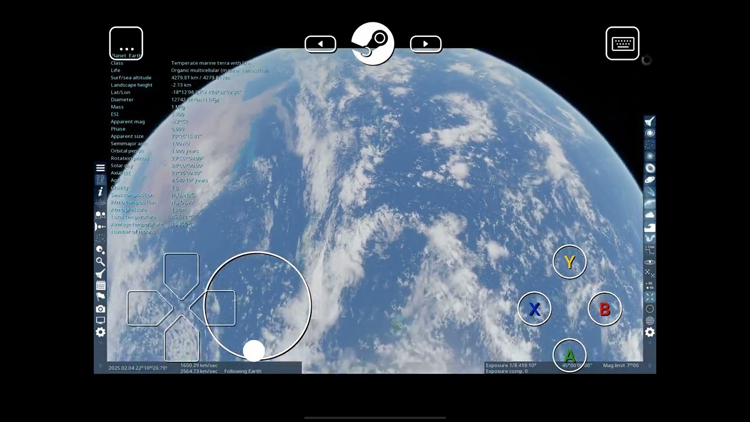This screenshot has width=750, height=422.
Task: Tap the yellow Y gamepad button
Action: click(x=570, y=262)
